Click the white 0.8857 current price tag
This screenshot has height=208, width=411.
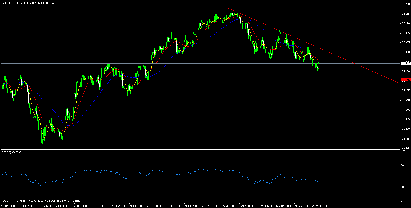pyautogui.click(x=406, y=63)
